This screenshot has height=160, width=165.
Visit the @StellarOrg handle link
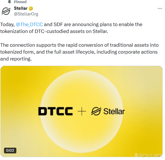[26, 14]
